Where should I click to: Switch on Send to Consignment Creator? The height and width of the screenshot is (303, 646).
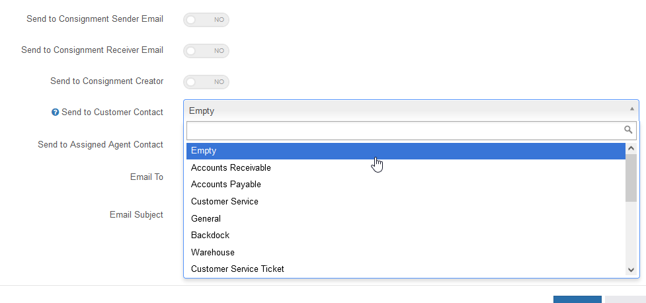click(206, 82)
